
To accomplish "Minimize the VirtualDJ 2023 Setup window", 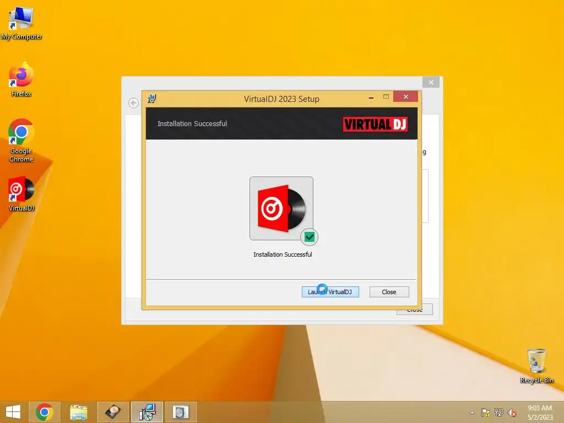I will pos(371,97).
